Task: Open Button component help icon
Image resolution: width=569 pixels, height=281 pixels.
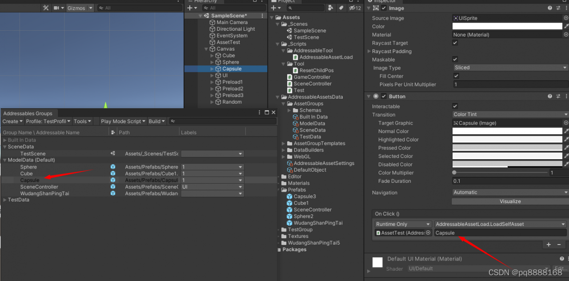Action: (550, 96)
